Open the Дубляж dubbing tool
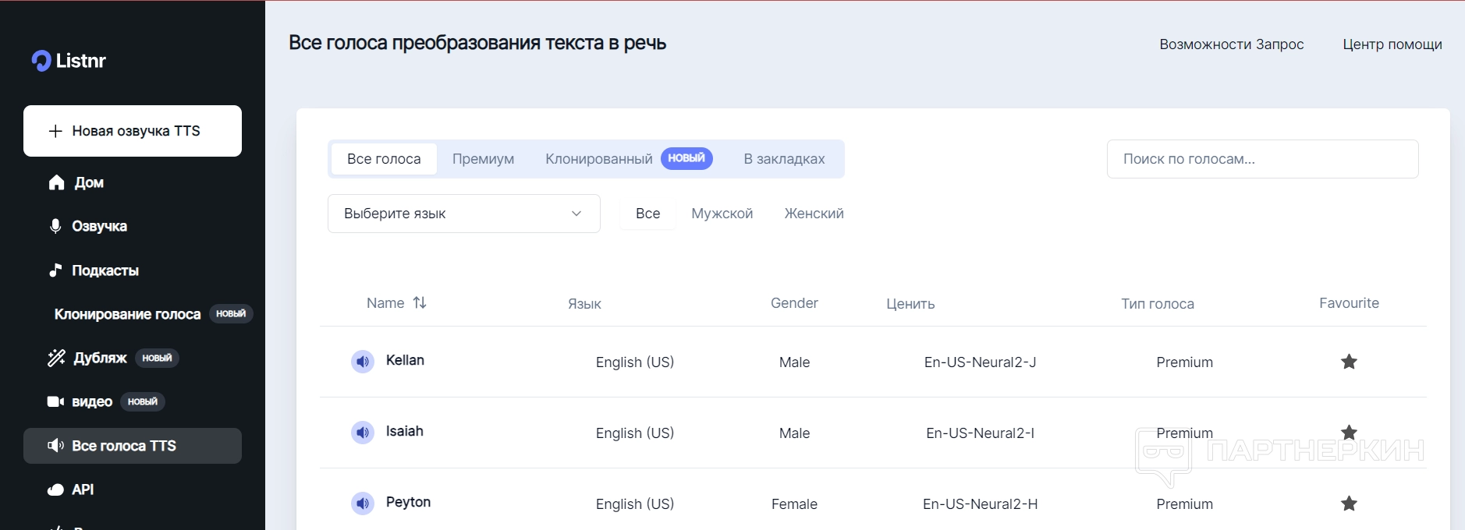Screen dimensions: 1465x530 pyautogui.click(x=99, y=358)
